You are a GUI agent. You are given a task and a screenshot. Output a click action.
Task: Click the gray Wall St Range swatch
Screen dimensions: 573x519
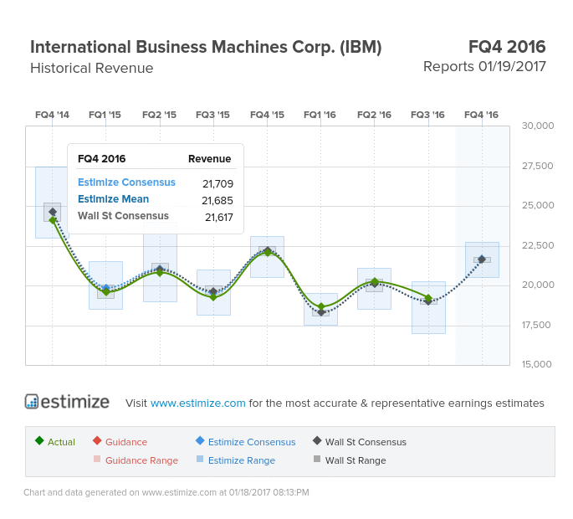point(317,459)
